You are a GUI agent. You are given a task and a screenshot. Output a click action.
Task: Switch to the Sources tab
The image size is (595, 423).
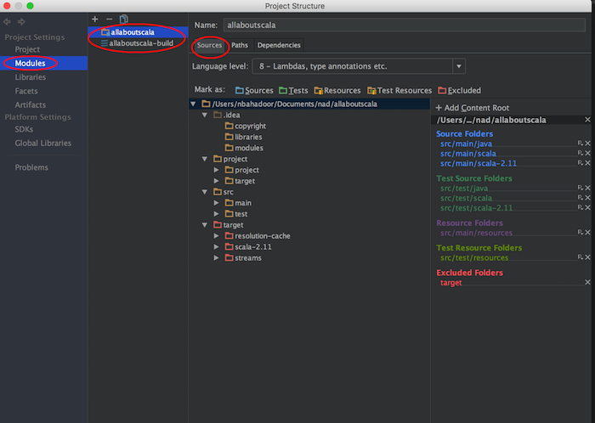[209, 45]
